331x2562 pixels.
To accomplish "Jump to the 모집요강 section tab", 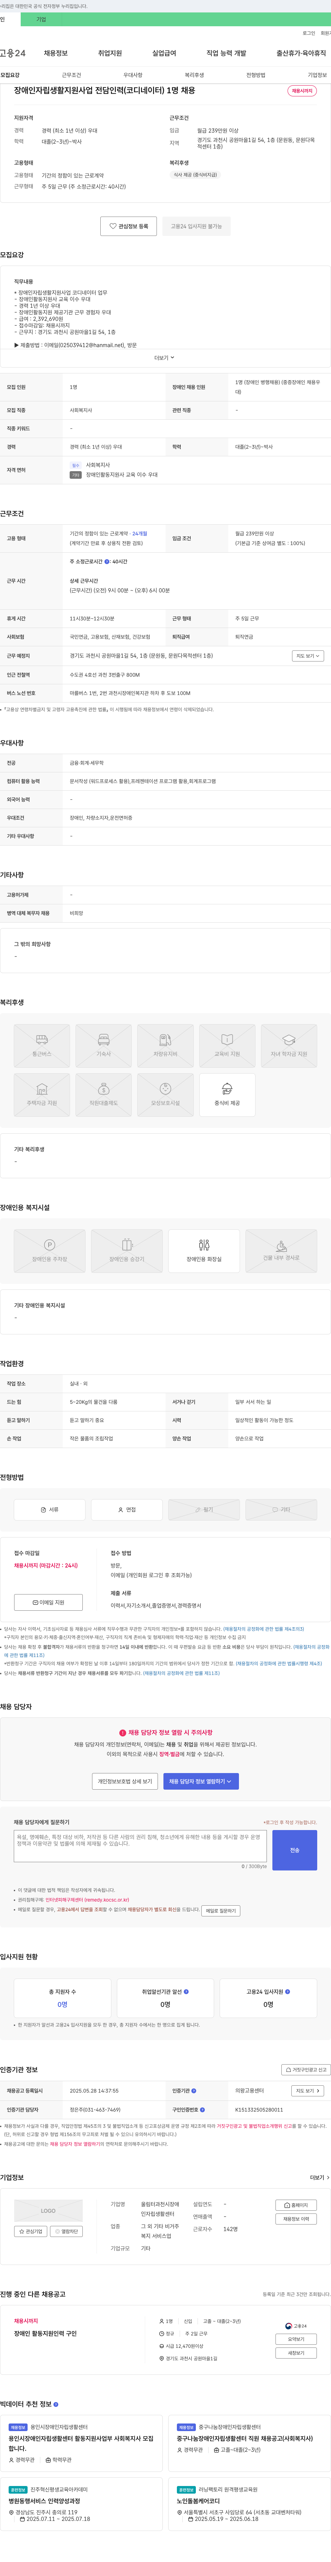I will (x=10, y=75).
